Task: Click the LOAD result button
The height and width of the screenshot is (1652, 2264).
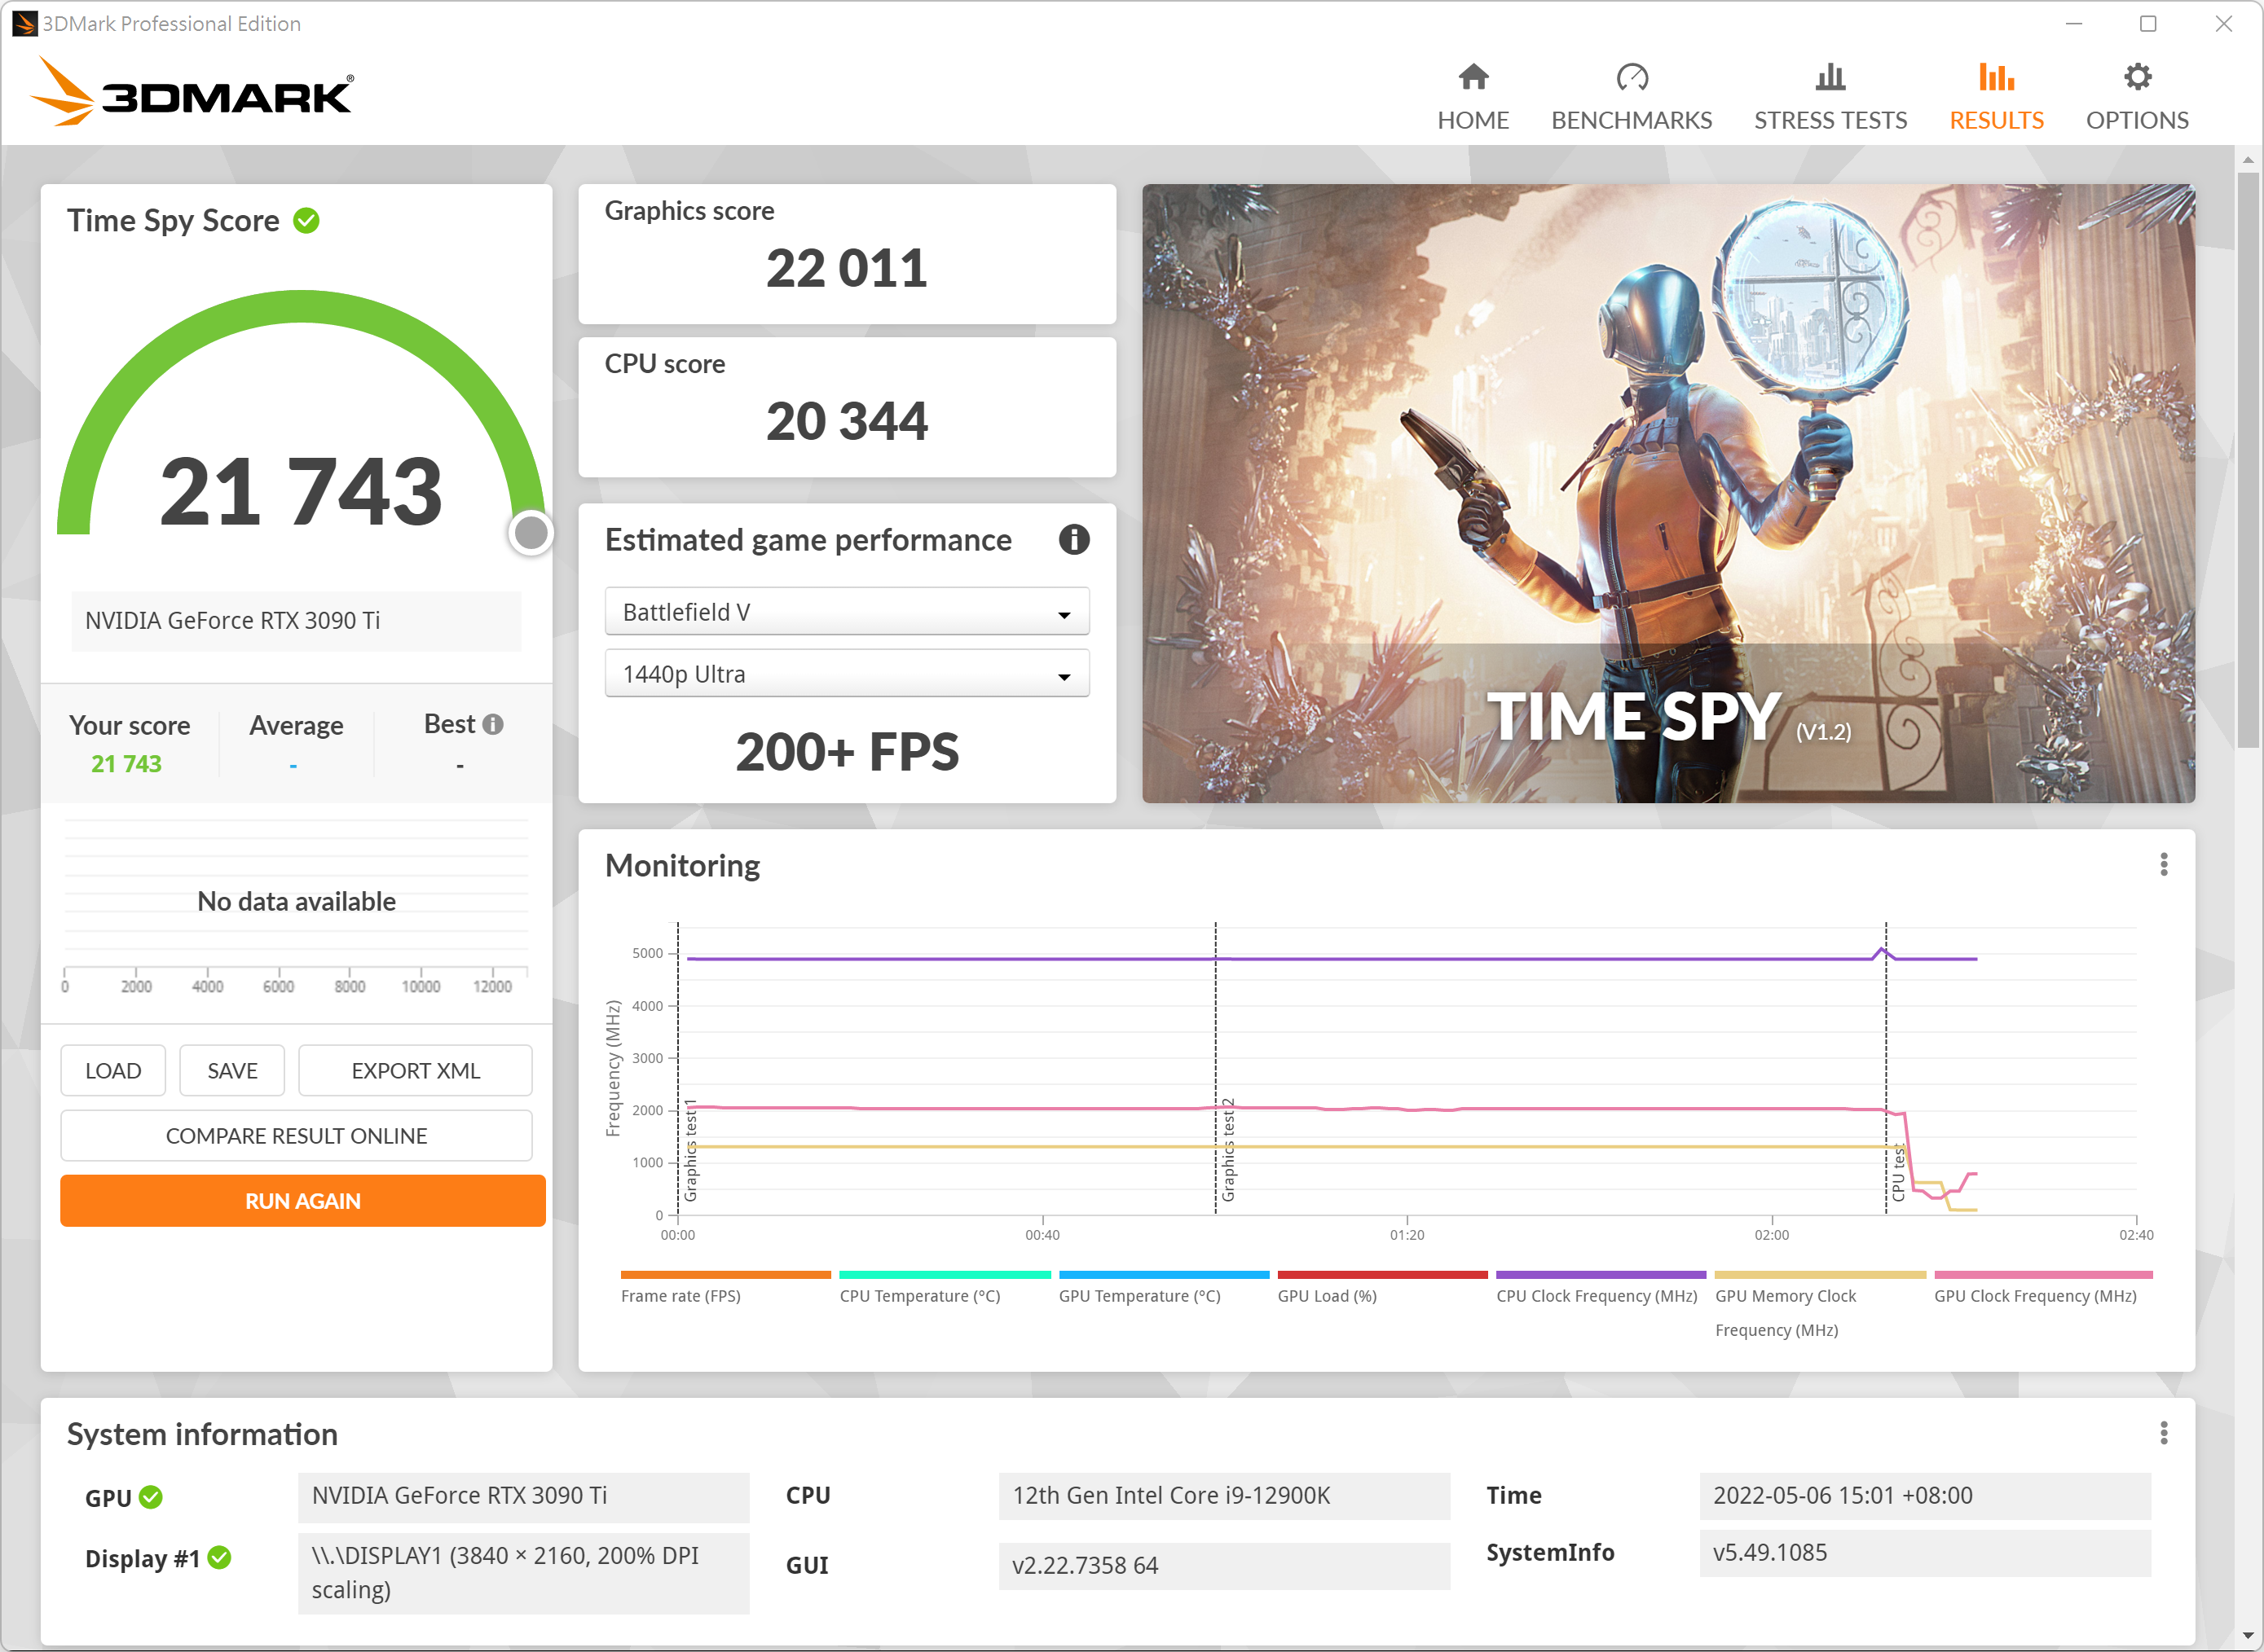Action: pos(114,1070)
